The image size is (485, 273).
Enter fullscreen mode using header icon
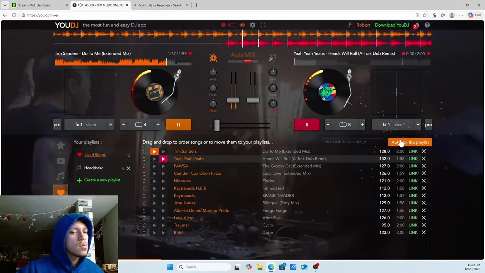(263, 25)
